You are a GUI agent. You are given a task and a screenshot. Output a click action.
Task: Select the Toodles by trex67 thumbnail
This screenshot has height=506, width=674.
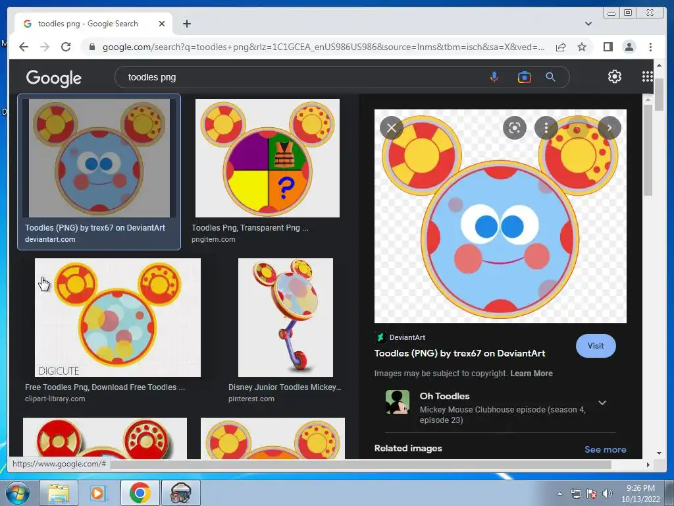click(x=99, y=158)
